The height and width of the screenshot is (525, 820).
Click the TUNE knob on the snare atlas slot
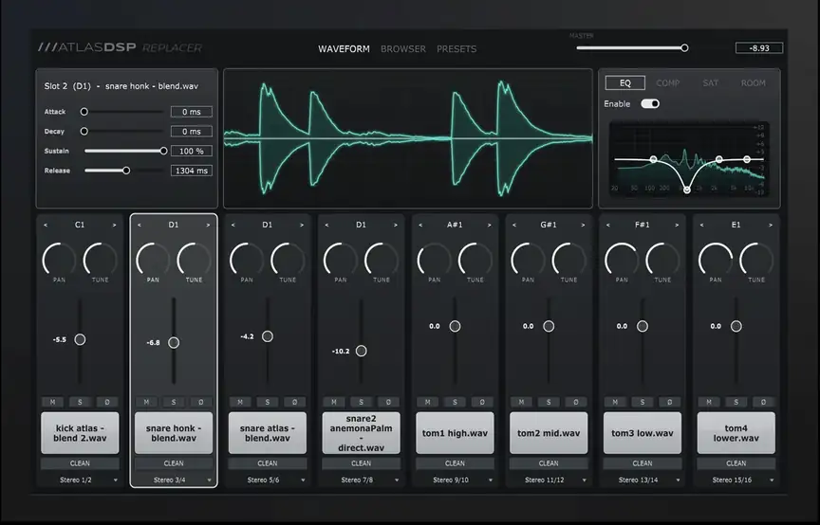coord(288,259)
